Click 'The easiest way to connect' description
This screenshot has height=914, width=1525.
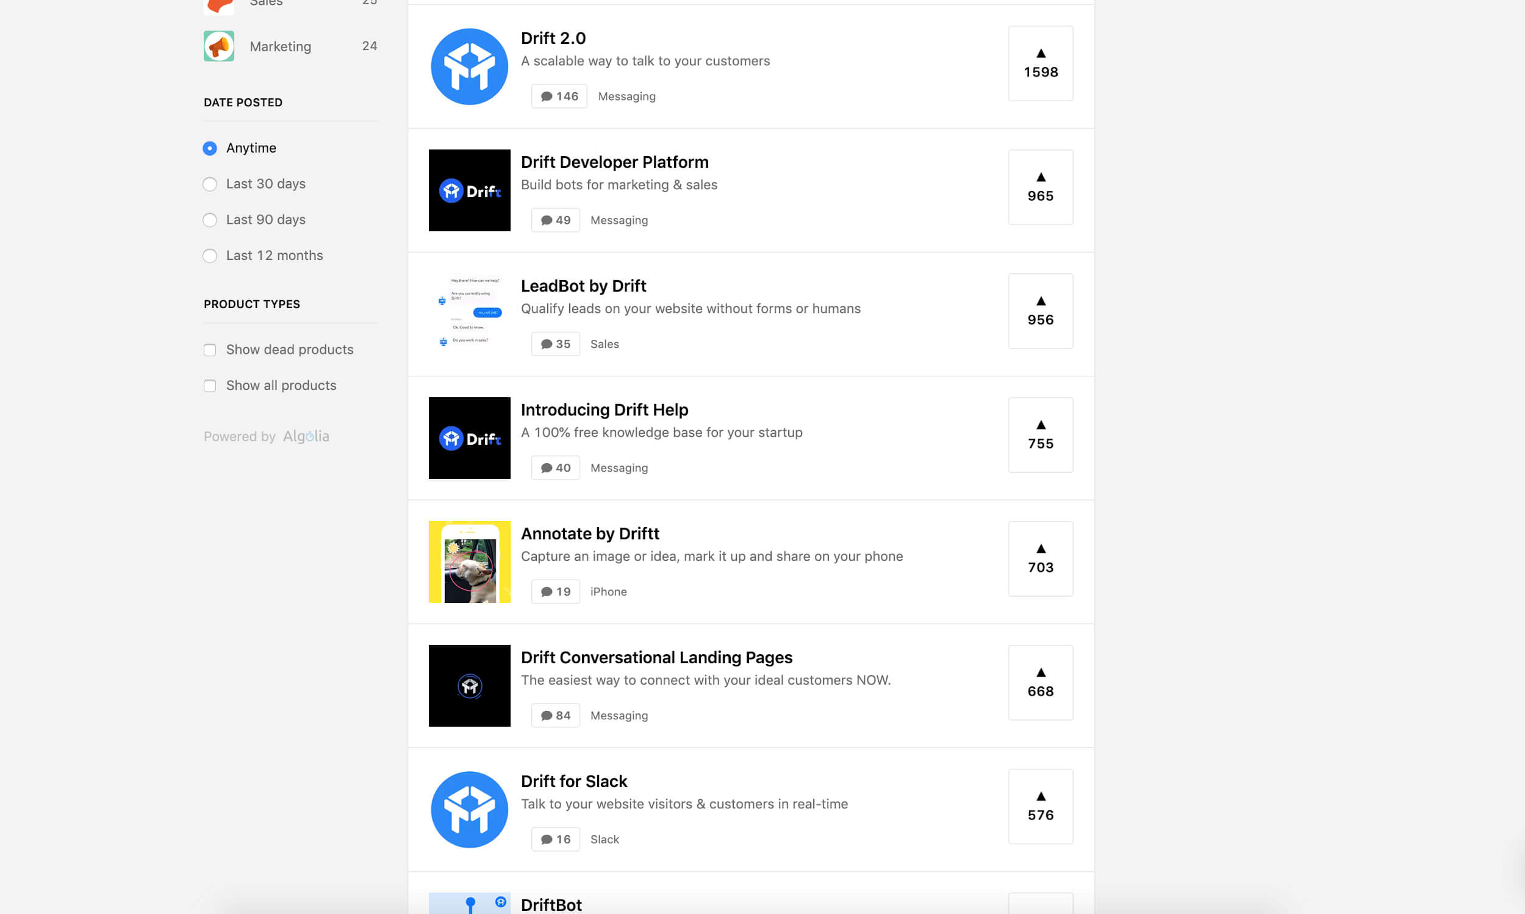[706, 680]
